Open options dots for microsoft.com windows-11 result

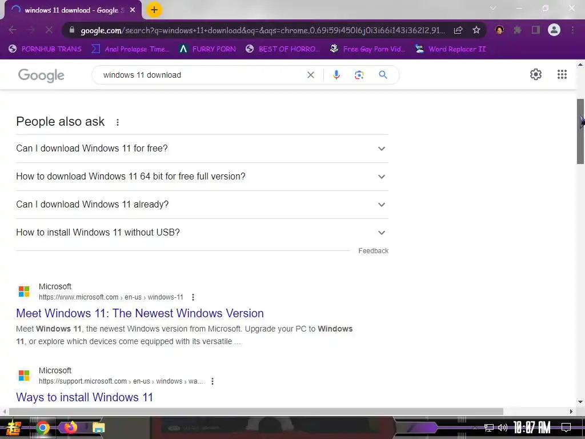[193, 297]
